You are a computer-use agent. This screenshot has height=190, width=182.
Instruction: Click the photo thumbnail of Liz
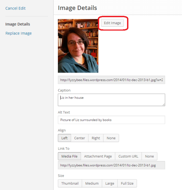(x=78, y=46)
